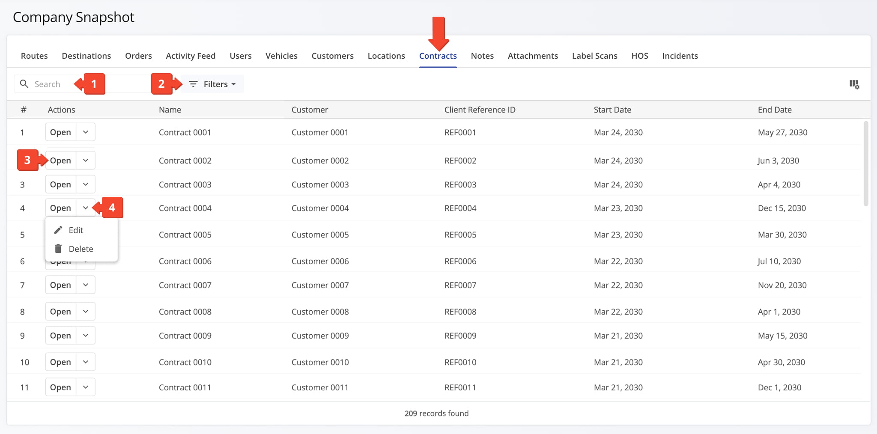This screenshot has height=434, width=877.
Task: Click the Jul 10, 2030 end date
Action: pos(779,261)
